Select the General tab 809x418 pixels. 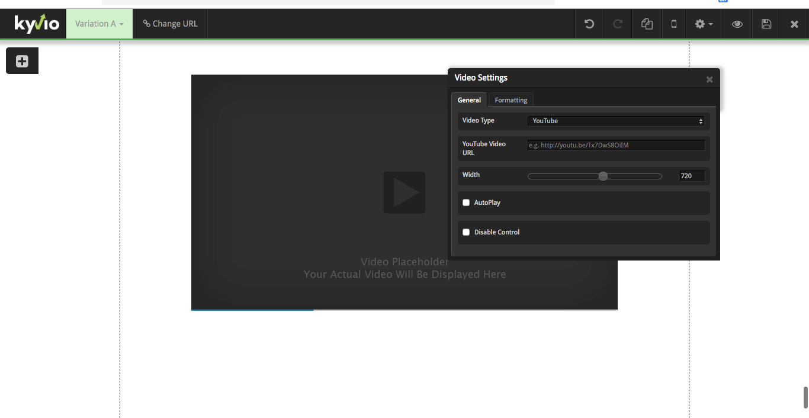pyautogui.click(x=469, y=100)
